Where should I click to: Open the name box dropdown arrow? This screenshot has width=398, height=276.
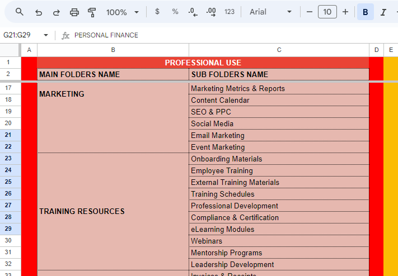click(46, 35)
